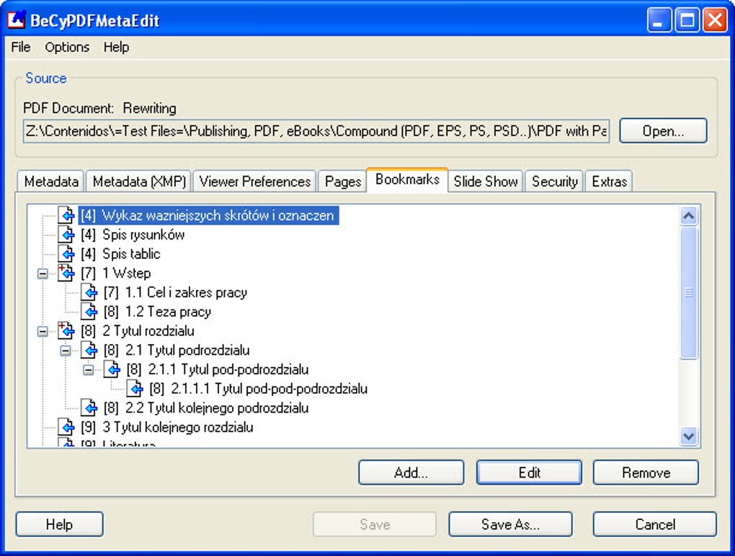This screenshot has height=556, width=735.
Task: Open the Options menu
Action: coord(67,47)
